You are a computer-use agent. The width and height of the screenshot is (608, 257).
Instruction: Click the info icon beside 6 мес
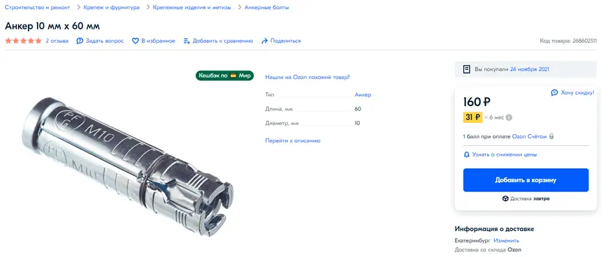pos(509,117)
